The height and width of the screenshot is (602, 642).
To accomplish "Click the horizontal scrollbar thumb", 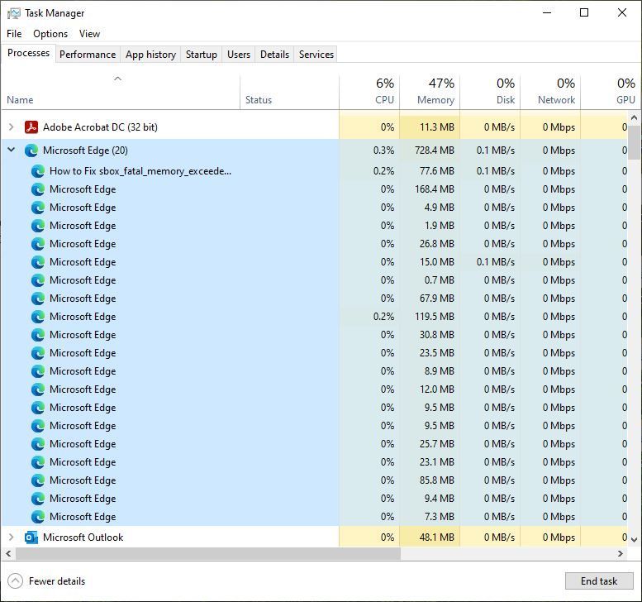I will [x=208, y=554].
